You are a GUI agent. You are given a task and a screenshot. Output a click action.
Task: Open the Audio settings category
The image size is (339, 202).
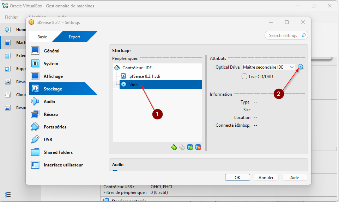(49, 102)
